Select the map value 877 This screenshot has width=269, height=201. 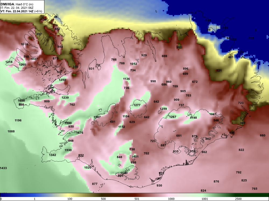point(95,184)
